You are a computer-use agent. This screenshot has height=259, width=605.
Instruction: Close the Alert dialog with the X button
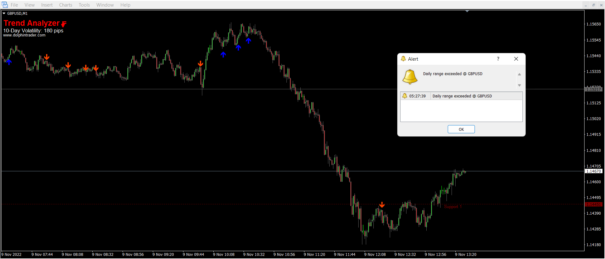[516, 59]
